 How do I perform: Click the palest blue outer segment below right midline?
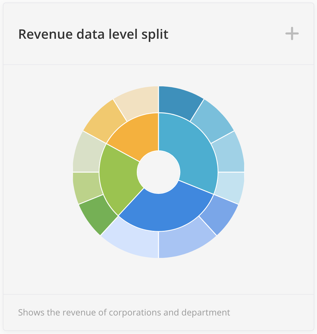pyautogui.click(x=230, y=186)
